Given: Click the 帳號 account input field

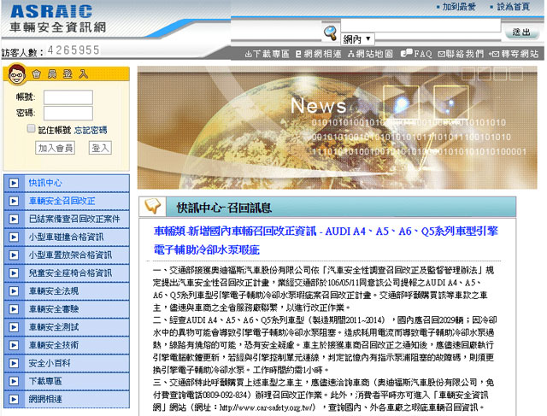Looking at the screenshot, I should coord(68,97).
